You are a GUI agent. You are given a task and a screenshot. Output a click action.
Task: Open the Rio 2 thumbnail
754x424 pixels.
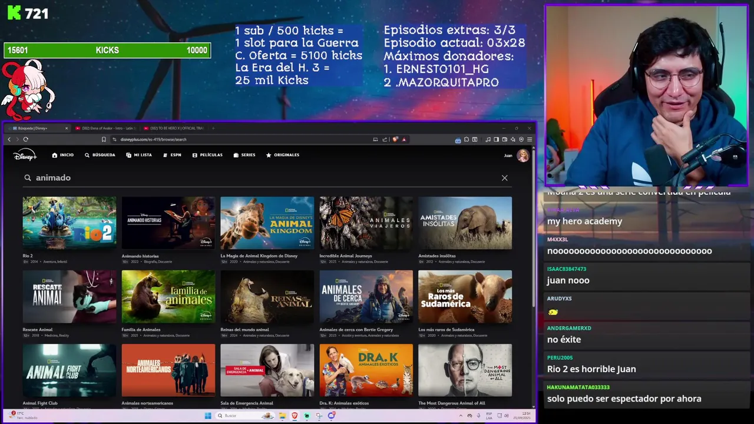coord(70,223)
